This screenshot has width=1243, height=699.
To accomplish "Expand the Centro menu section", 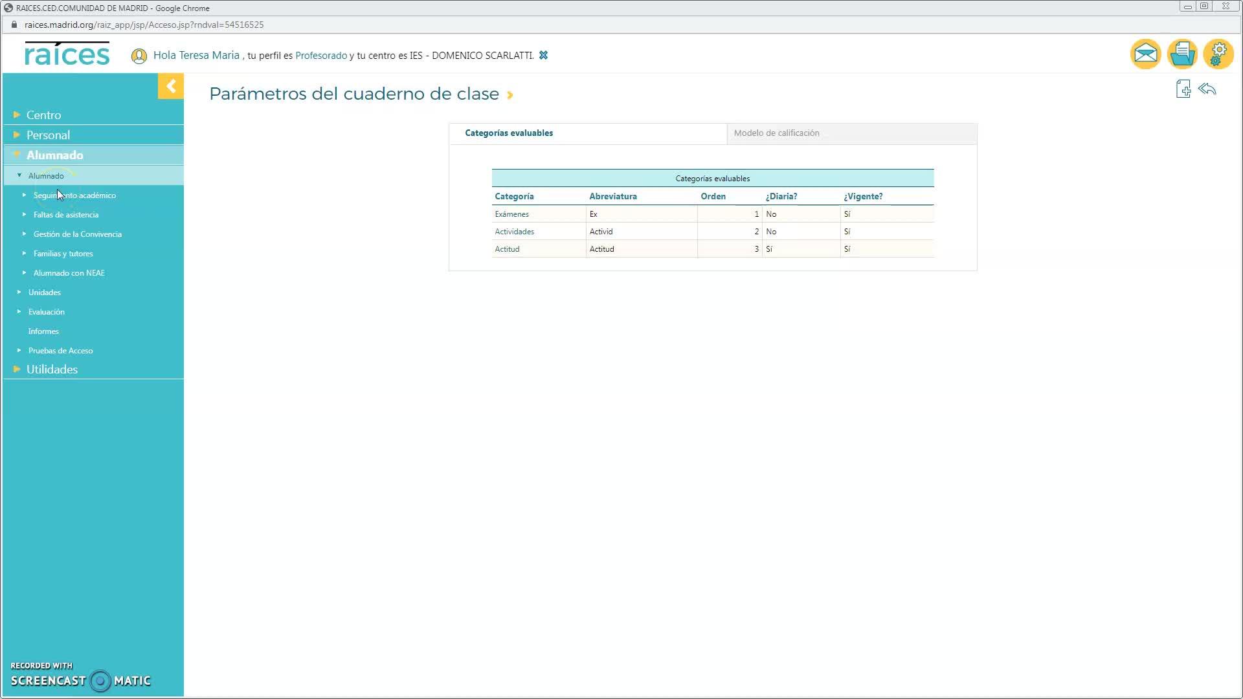I will point(43,115).
